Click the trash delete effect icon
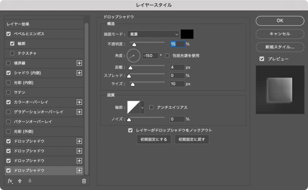 point(84,181)
